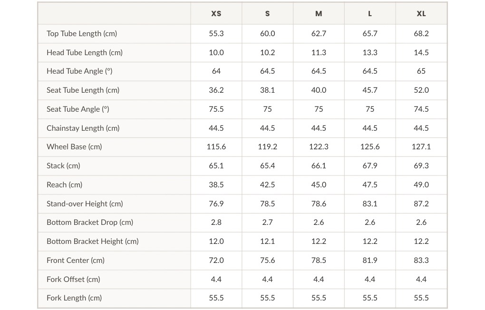Select the Front Center value 81.9

[x=370, y=261]
